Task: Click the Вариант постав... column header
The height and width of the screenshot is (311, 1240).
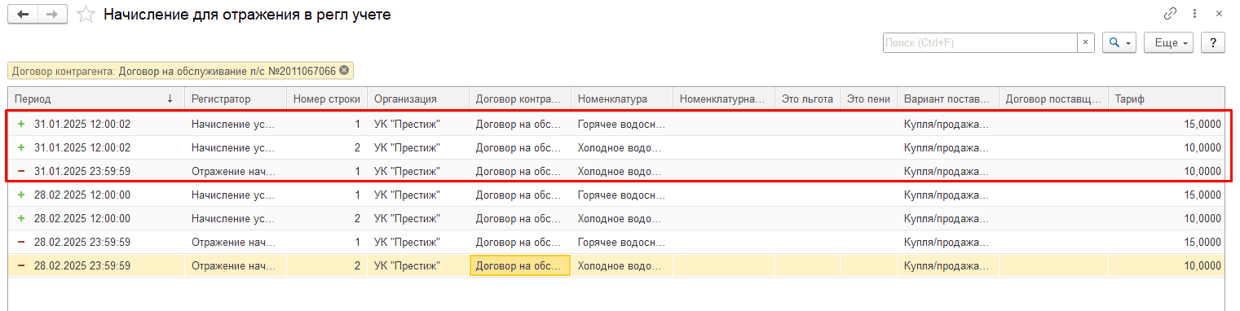Action: (x=947, y=99)
